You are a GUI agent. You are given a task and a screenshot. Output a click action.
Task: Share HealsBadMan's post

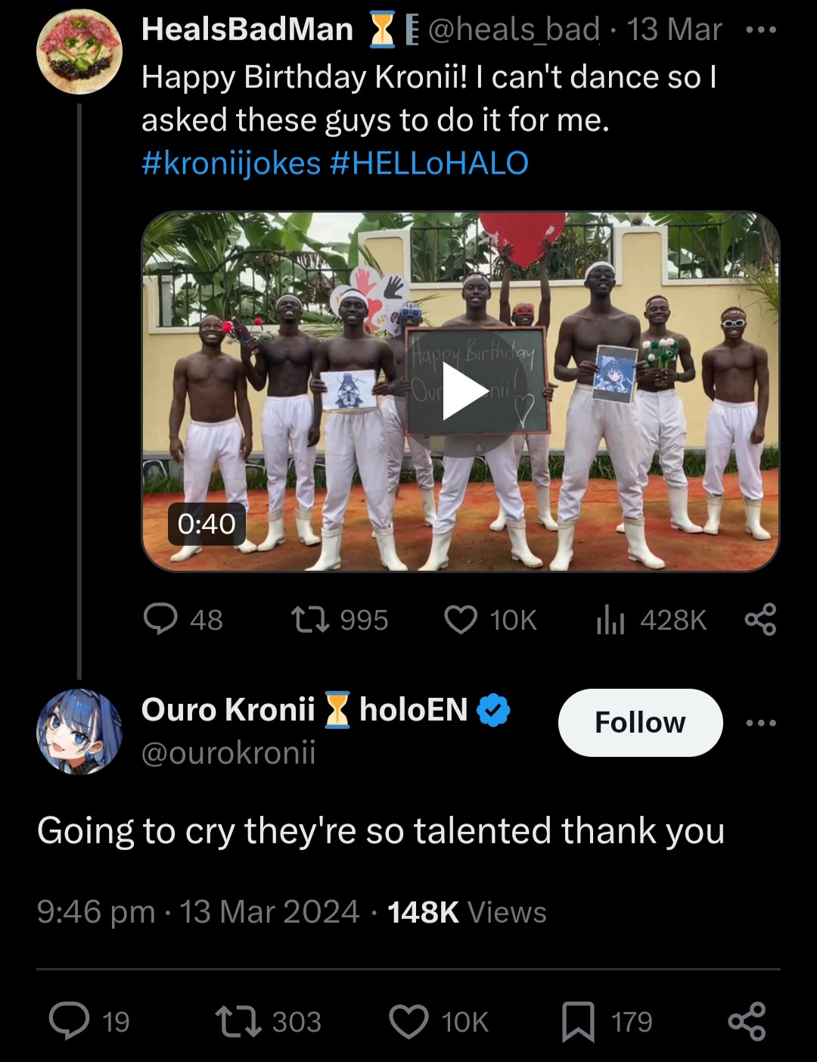(760, 619)
